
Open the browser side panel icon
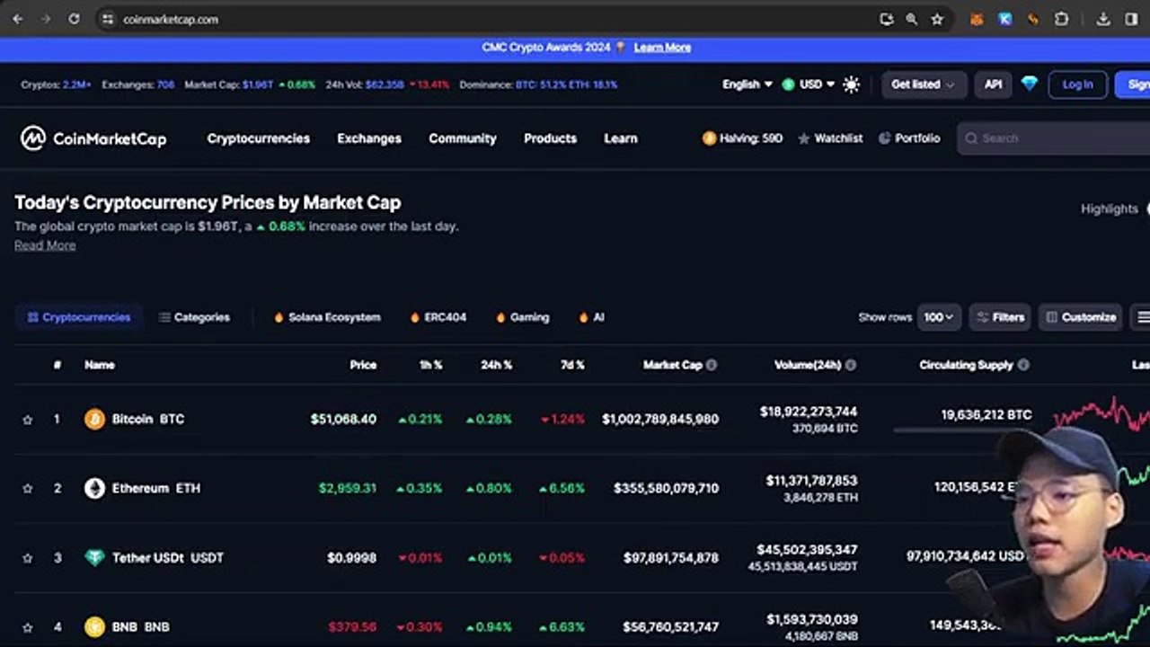click(x=1131, y=19)
